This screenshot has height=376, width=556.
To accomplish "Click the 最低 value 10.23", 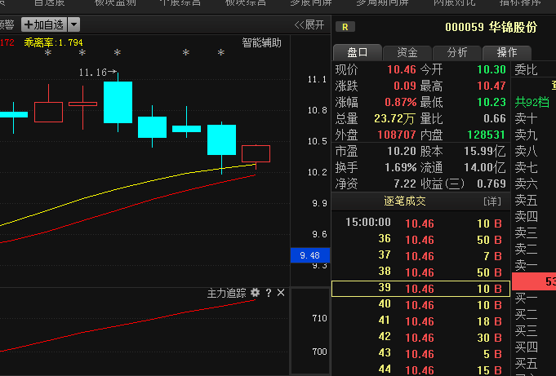I will [x=492, y=102].
